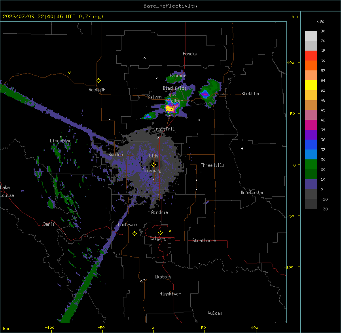341x333 pixels.
Task: Click the Base_Reflectivity title
Action: pos(170,6)
